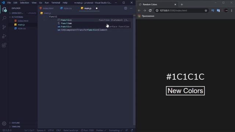The height and width of the screenshot is (132, 235).
Task: Click the status bar errors and warnings indicator
Action: click(7, 131)
